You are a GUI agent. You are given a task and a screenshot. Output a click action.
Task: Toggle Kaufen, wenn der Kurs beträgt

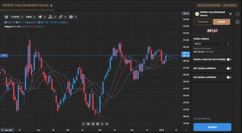229,59
